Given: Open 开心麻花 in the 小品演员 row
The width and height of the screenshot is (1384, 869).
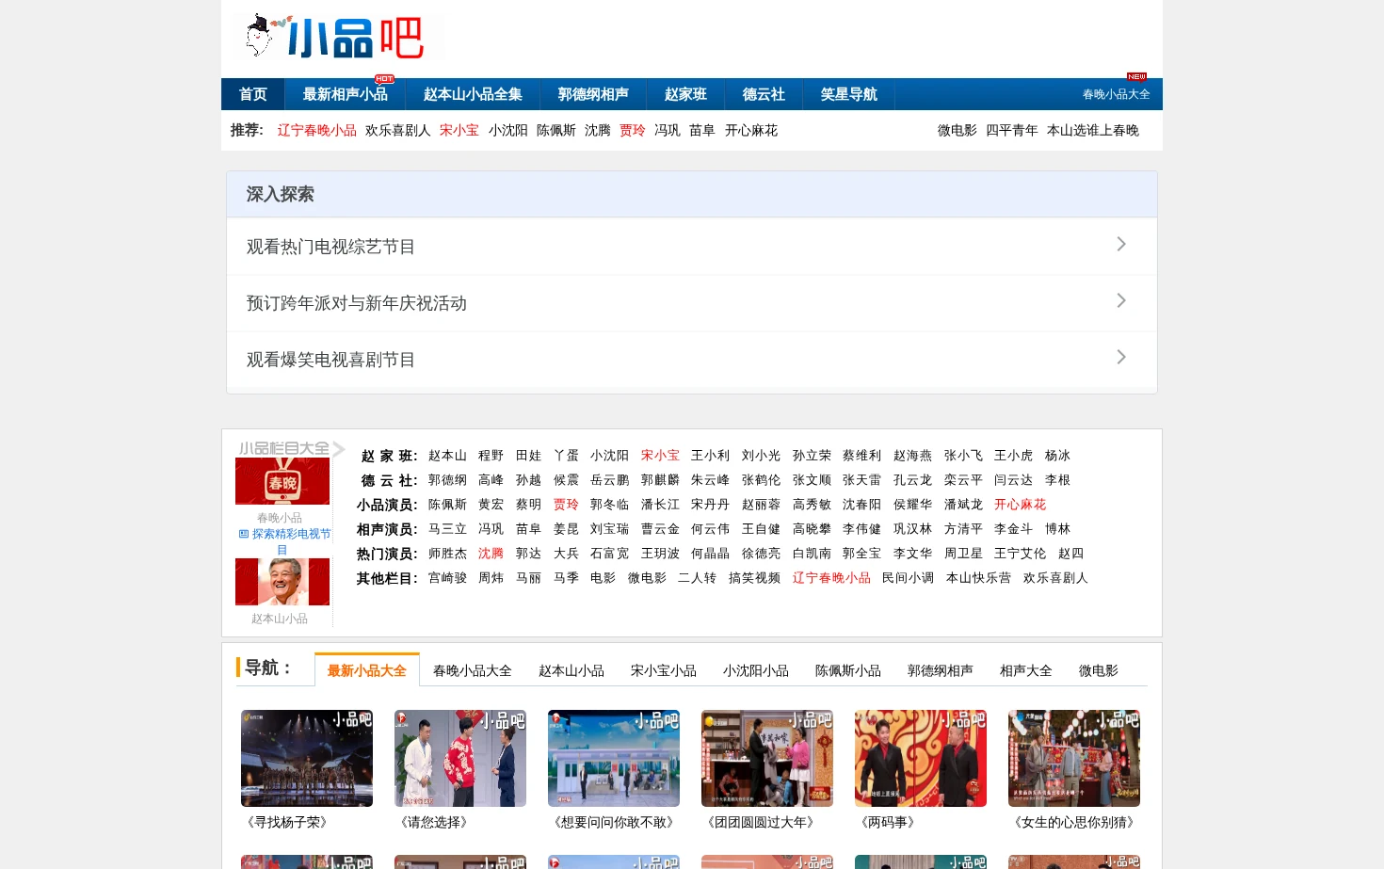Looking at the screenshot, I should (1021, 505).
